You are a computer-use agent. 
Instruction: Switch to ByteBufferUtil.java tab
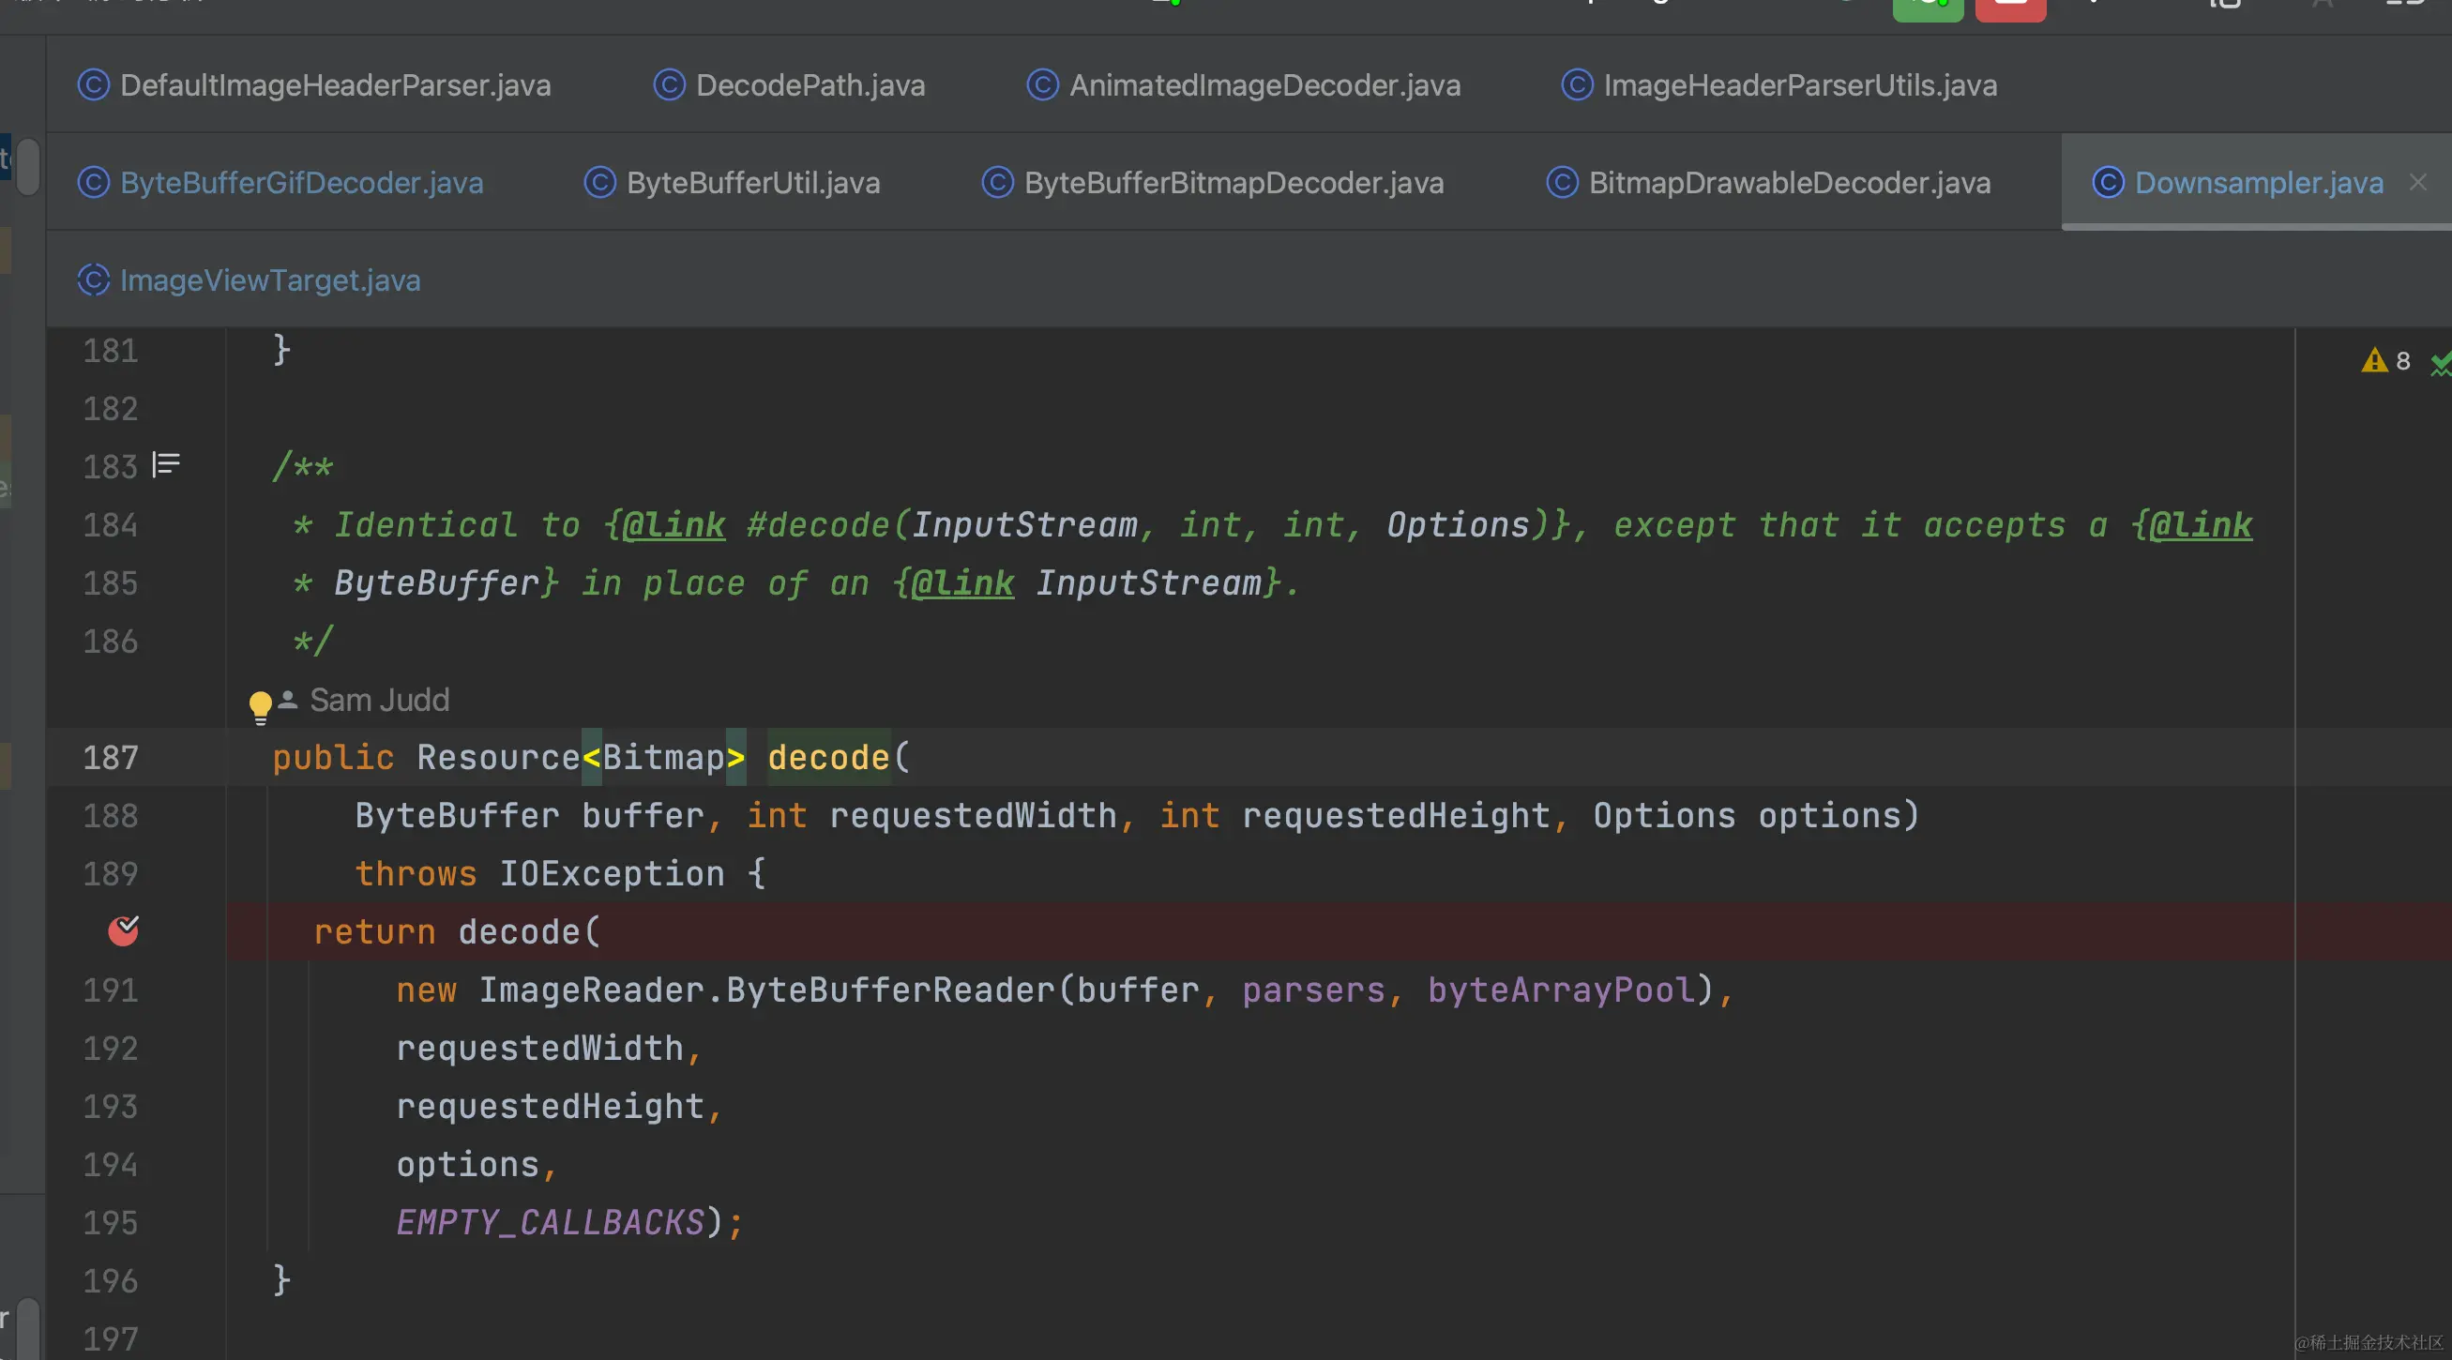click(732, 183)
